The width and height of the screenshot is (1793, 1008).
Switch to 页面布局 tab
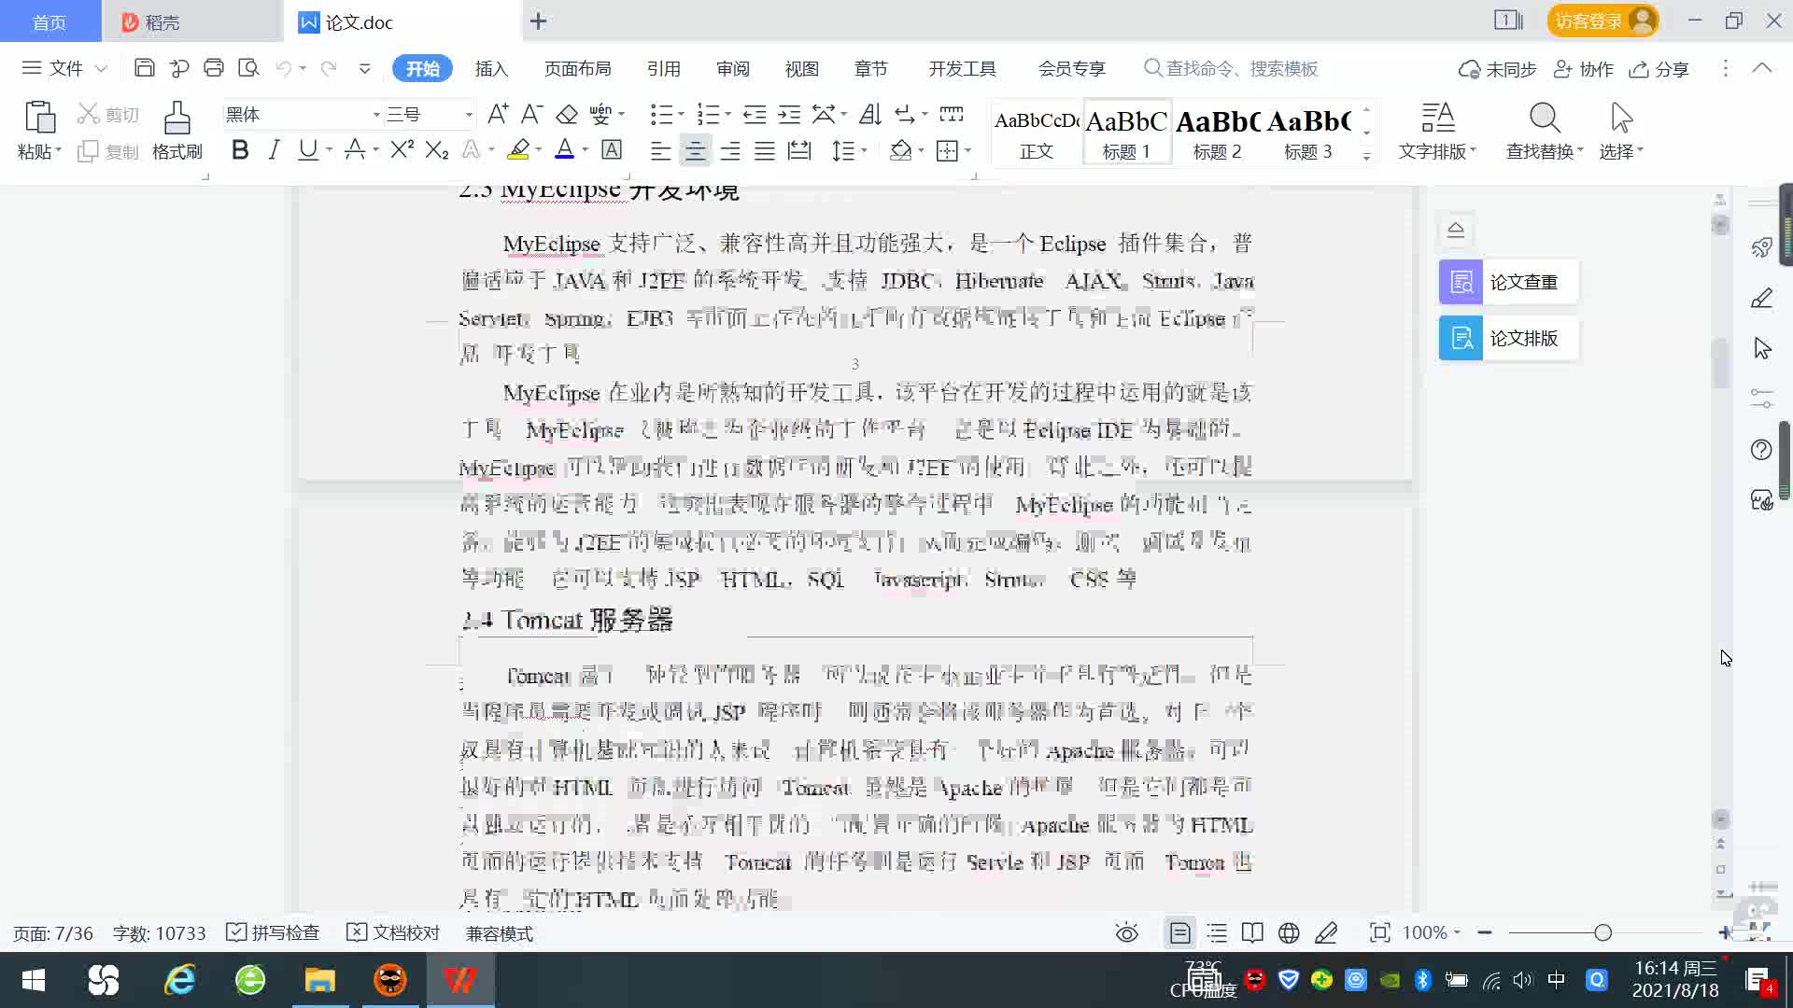coord(577,69)
